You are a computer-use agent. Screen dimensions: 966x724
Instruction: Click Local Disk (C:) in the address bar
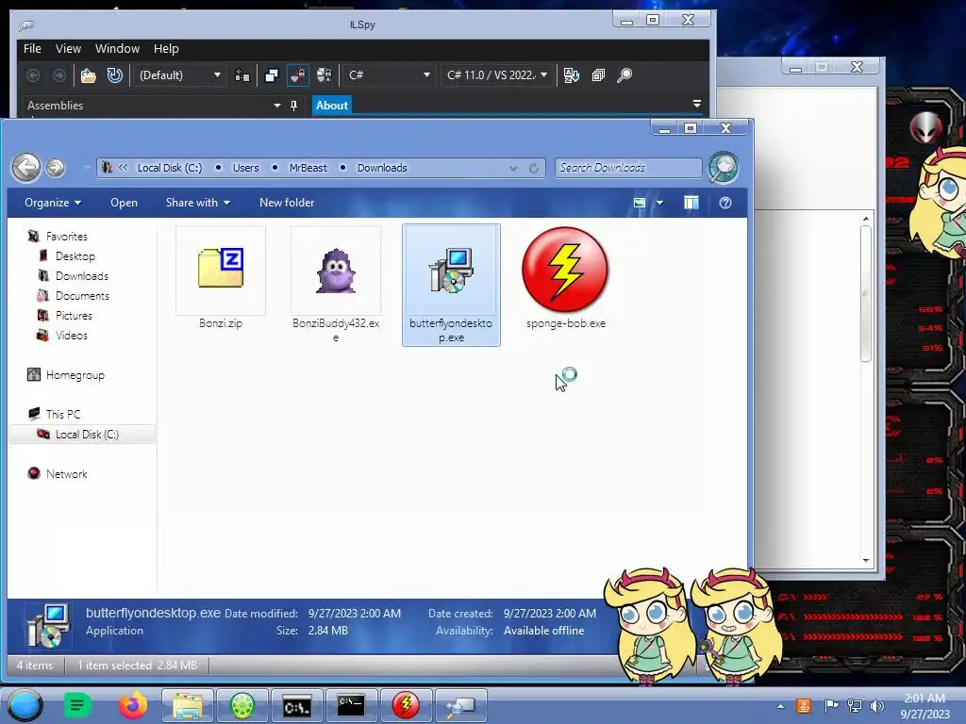coord(170,168)
